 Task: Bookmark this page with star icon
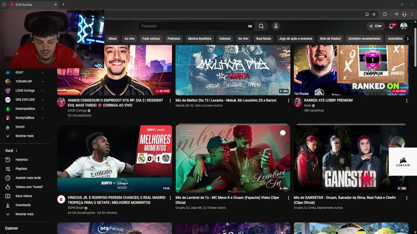[374, 14]
